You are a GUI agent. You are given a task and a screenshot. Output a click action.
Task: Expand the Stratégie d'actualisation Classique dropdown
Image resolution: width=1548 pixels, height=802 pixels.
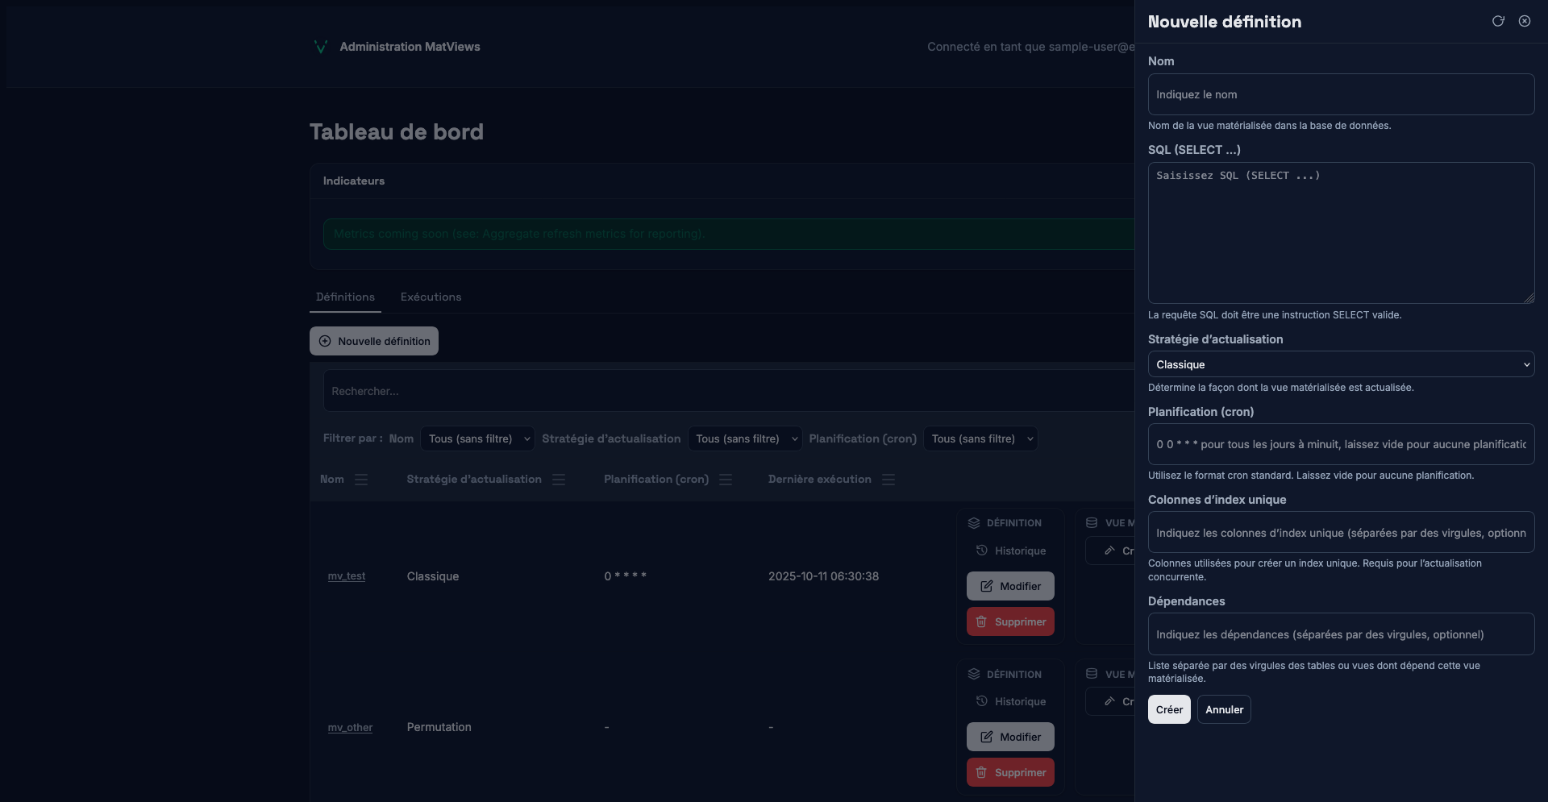click(1340, 364)
